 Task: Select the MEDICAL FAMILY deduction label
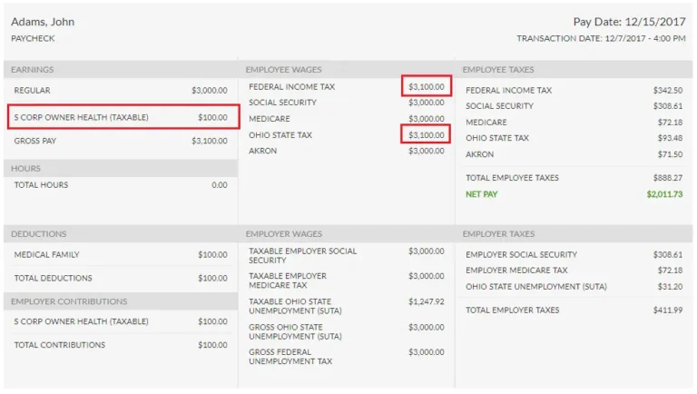pyautogui.click(x=46, y=255)
